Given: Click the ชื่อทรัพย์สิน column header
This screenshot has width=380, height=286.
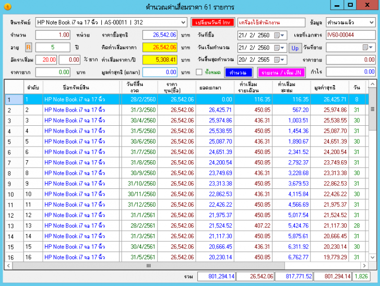Looking at the screenshot, I should (81, 87).
